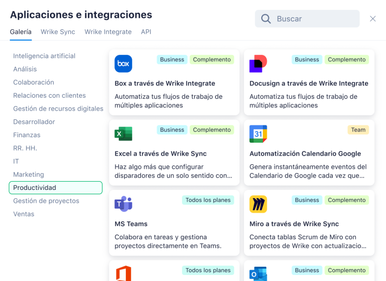Screen dimensions: 386x281
Task: Click Business badge on Miro card
Action: (307, 200)
